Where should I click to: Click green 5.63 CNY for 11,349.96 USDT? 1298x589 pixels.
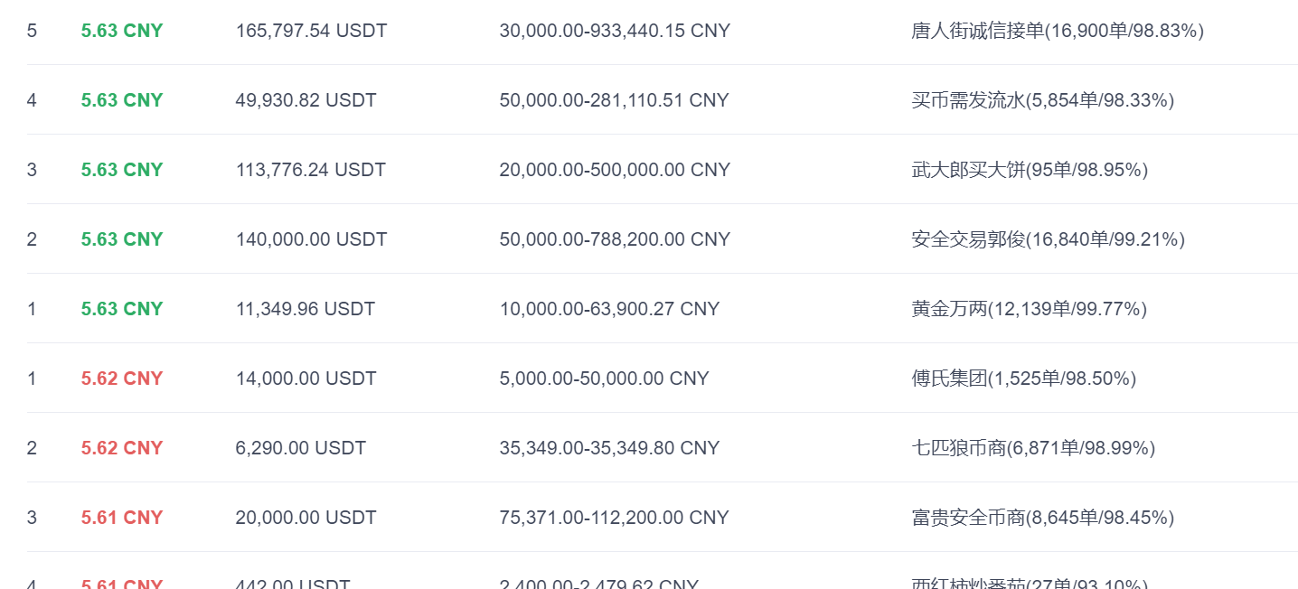122,309
